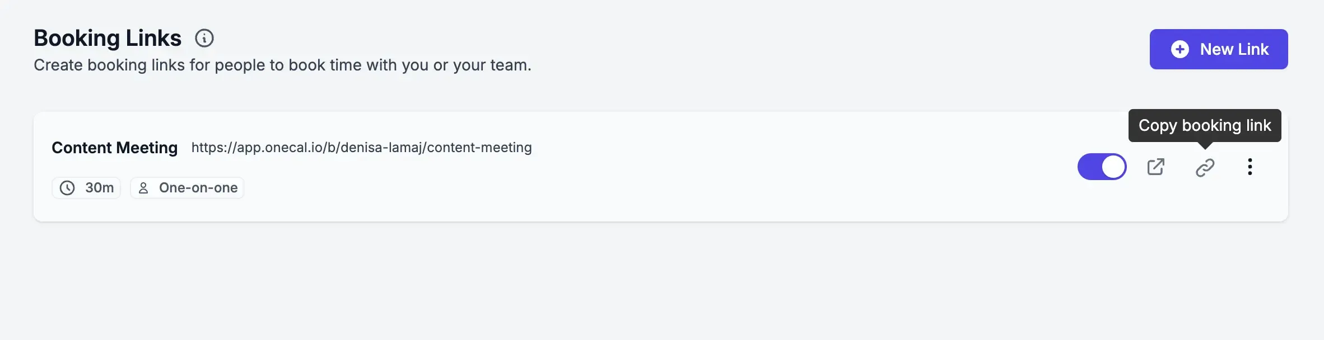Disable the Content Meeting booking link toggle
The image size is (1324, 340).
pos(1102,166)
